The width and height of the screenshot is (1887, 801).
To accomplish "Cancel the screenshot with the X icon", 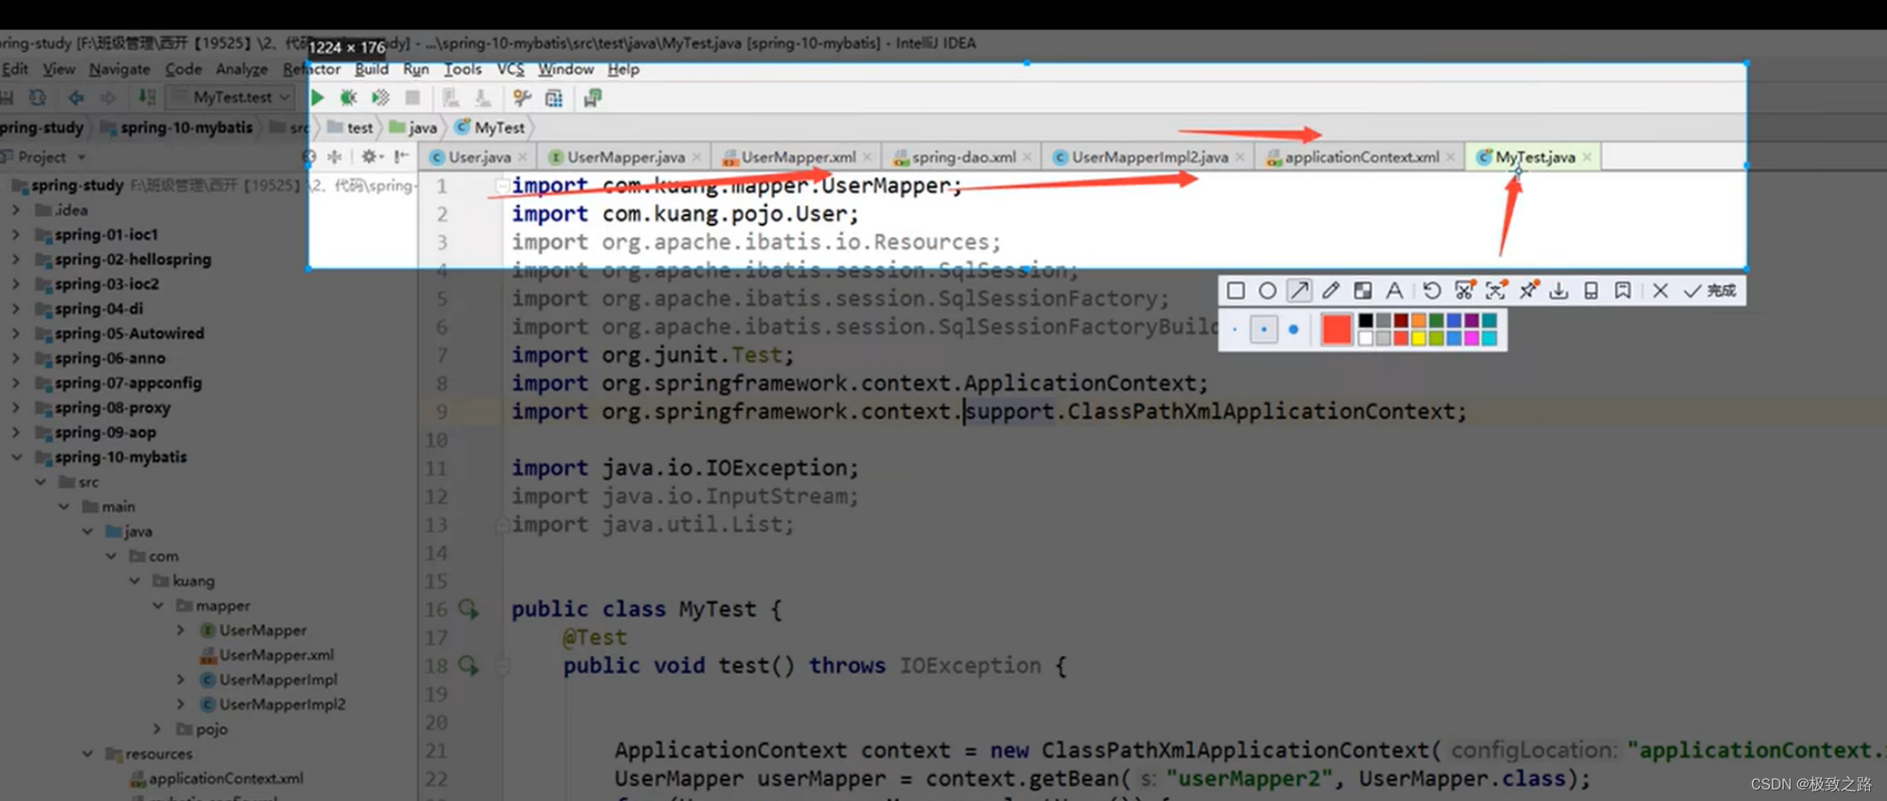I will point(1660,290).
